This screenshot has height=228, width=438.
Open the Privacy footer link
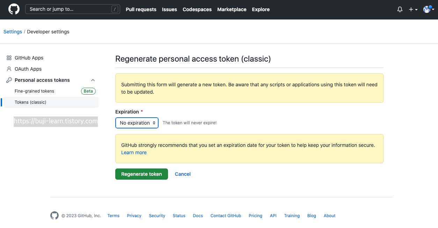coord(134,216)
